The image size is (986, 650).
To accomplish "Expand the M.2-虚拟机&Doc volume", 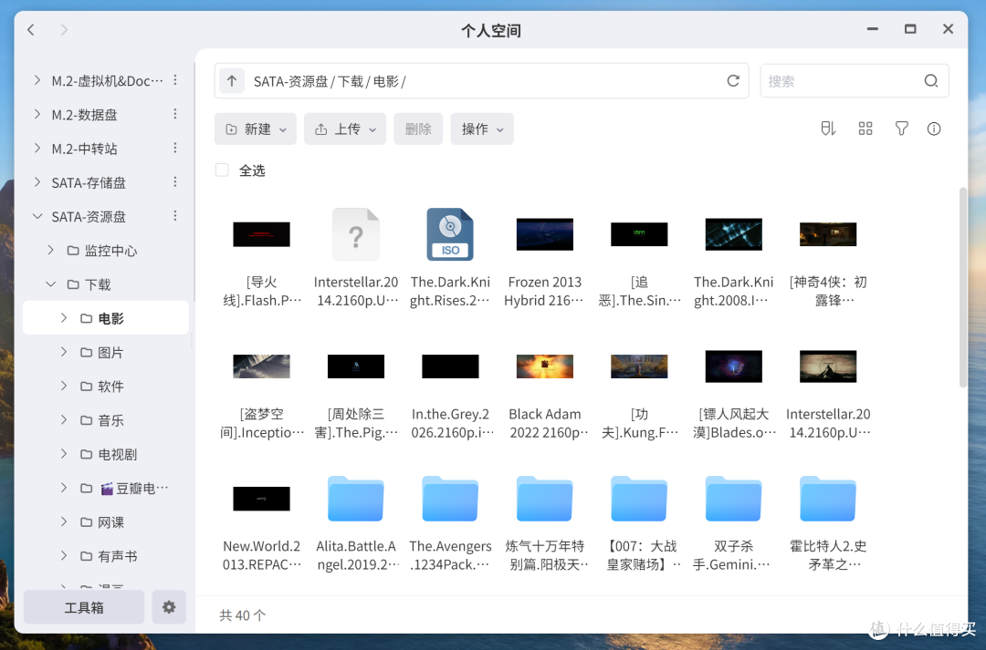I will 37,79.
